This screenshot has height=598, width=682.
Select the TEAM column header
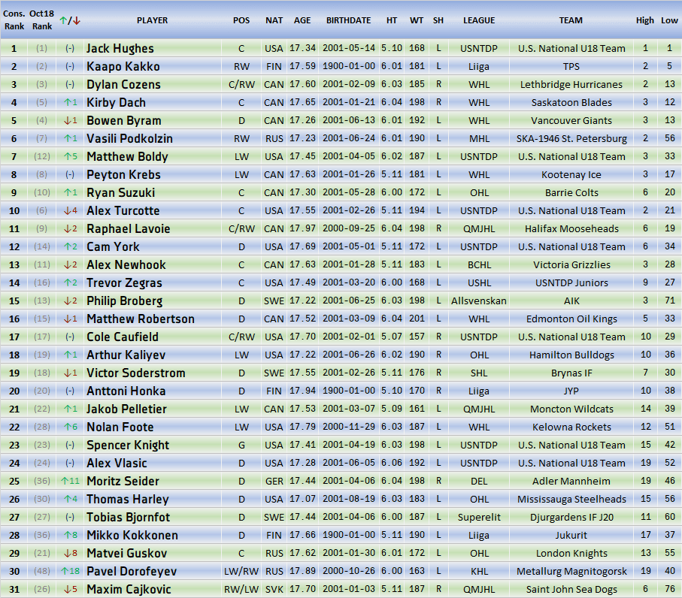[571, 20]
